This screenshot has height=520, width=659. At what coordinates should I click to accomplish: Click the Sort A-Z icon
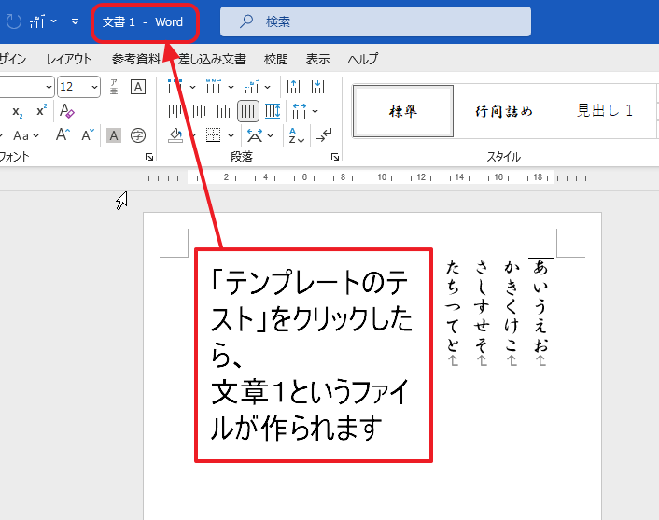297,135
